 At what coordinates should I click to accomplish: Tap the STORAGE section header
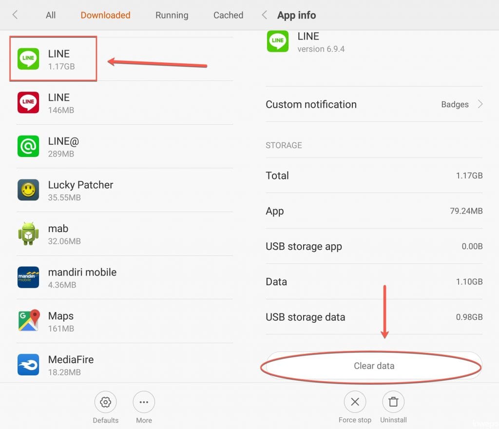coord(284,145)
